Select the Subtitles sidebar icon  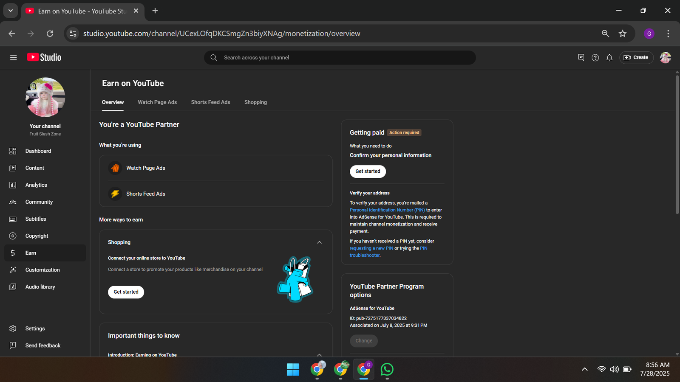pyautogui.click(x=13, y=219)
